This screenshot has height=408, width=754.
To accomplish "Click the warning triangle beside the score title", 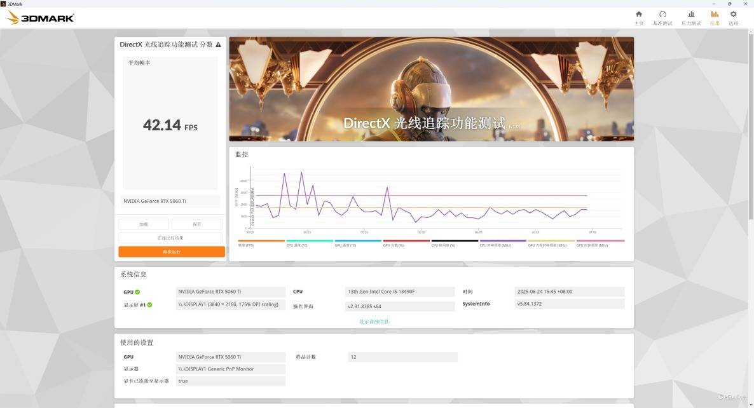I will click(x=219, y=45).
